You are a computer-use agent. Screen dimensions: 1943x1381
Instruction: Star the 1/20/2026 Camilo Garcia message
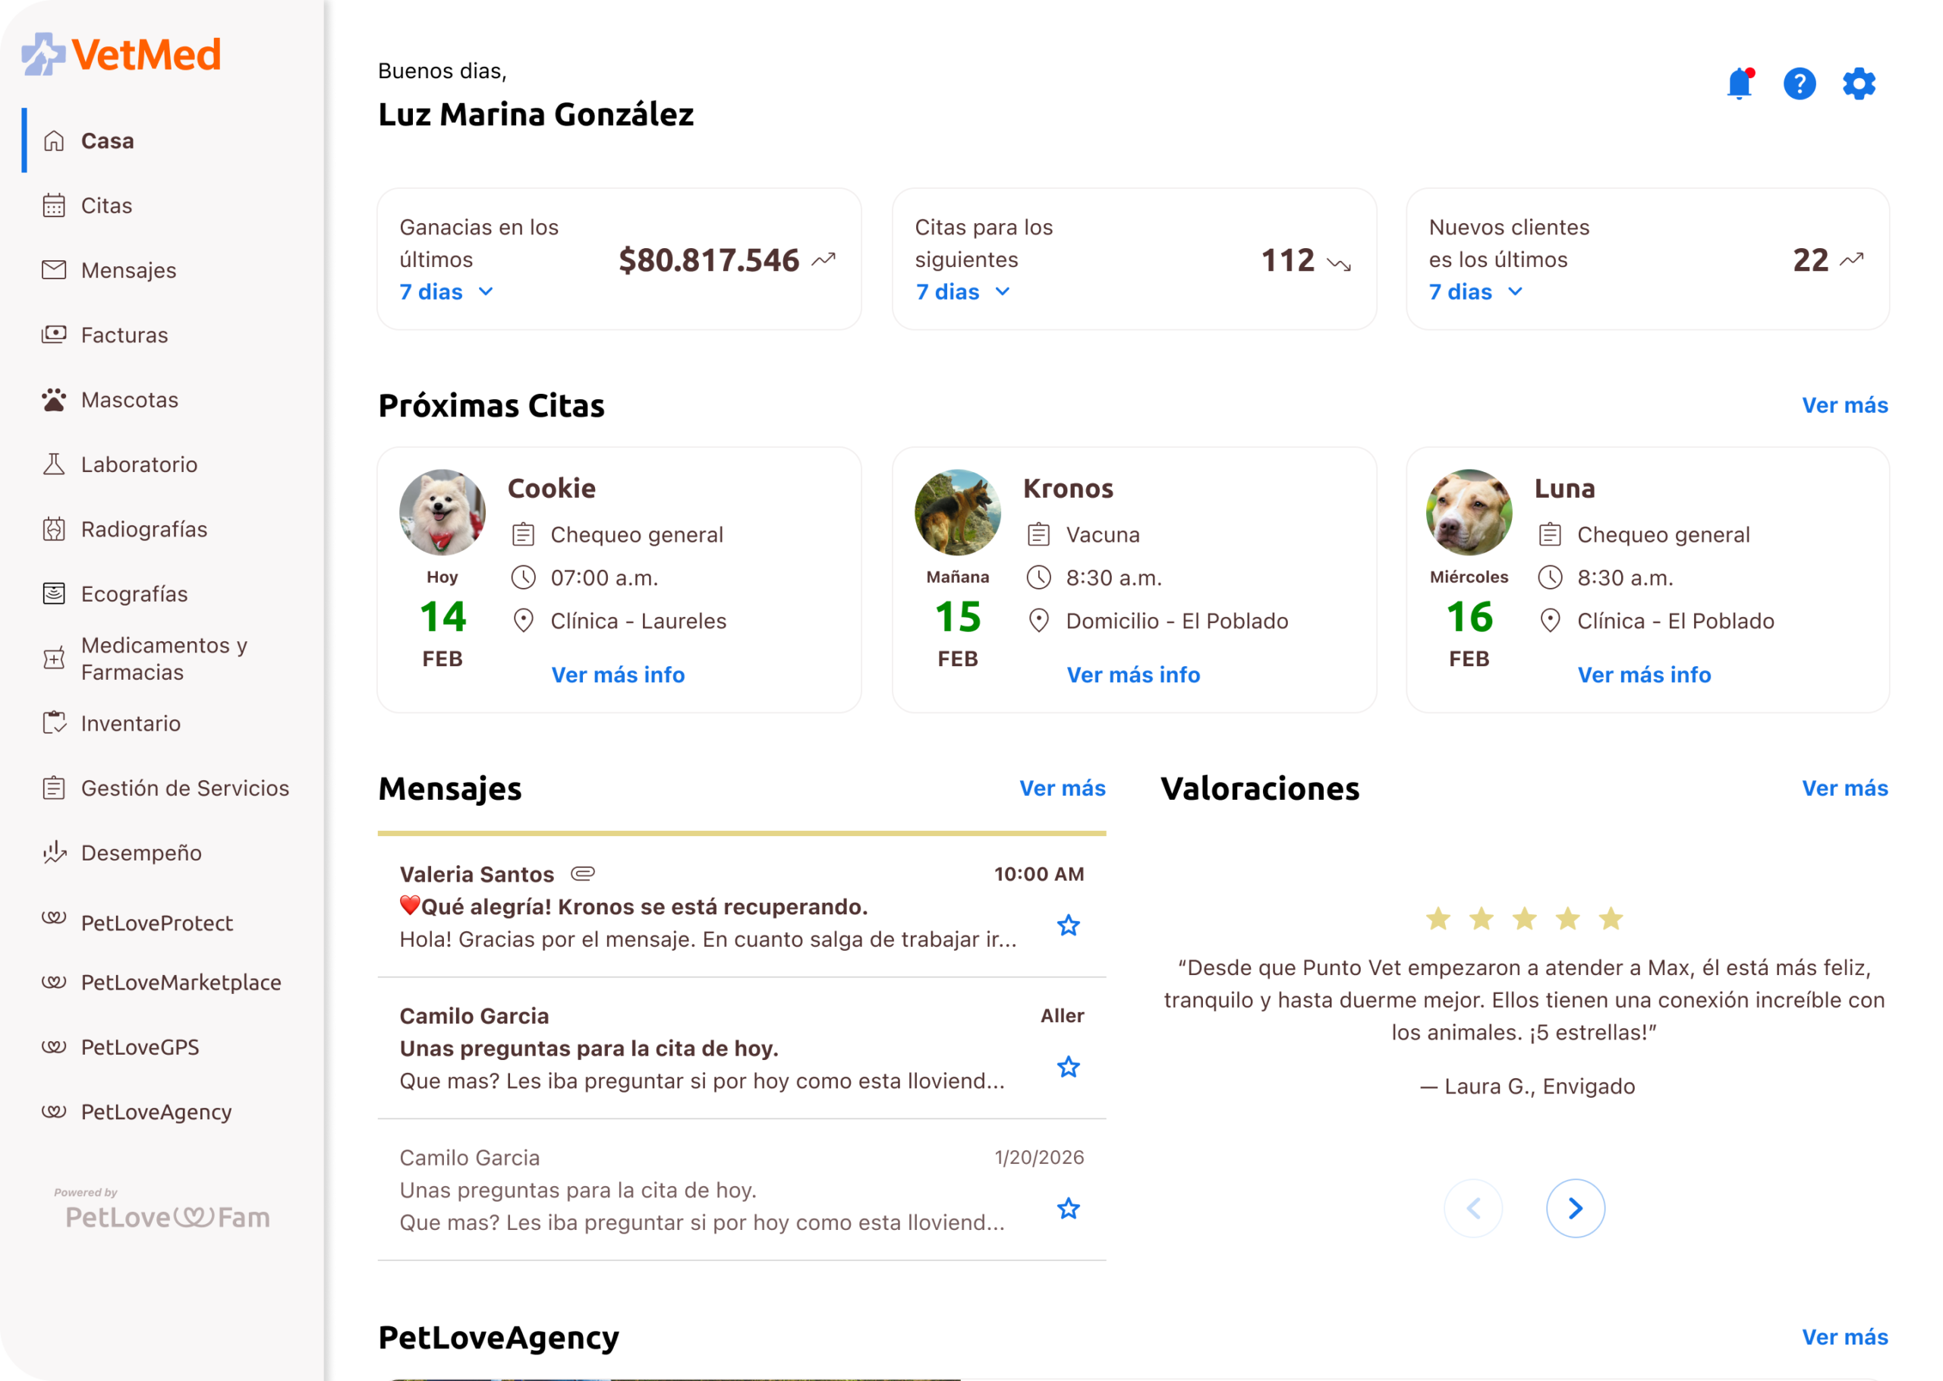pyautogui.click(x=1068, y=1208)
